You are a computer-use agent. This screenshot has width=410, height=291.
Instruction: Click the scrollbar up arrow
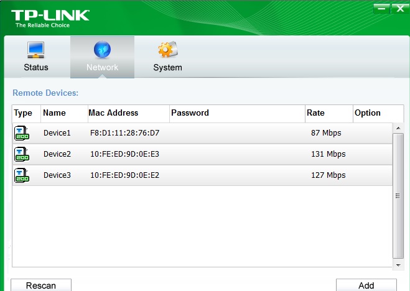(398, 128)
